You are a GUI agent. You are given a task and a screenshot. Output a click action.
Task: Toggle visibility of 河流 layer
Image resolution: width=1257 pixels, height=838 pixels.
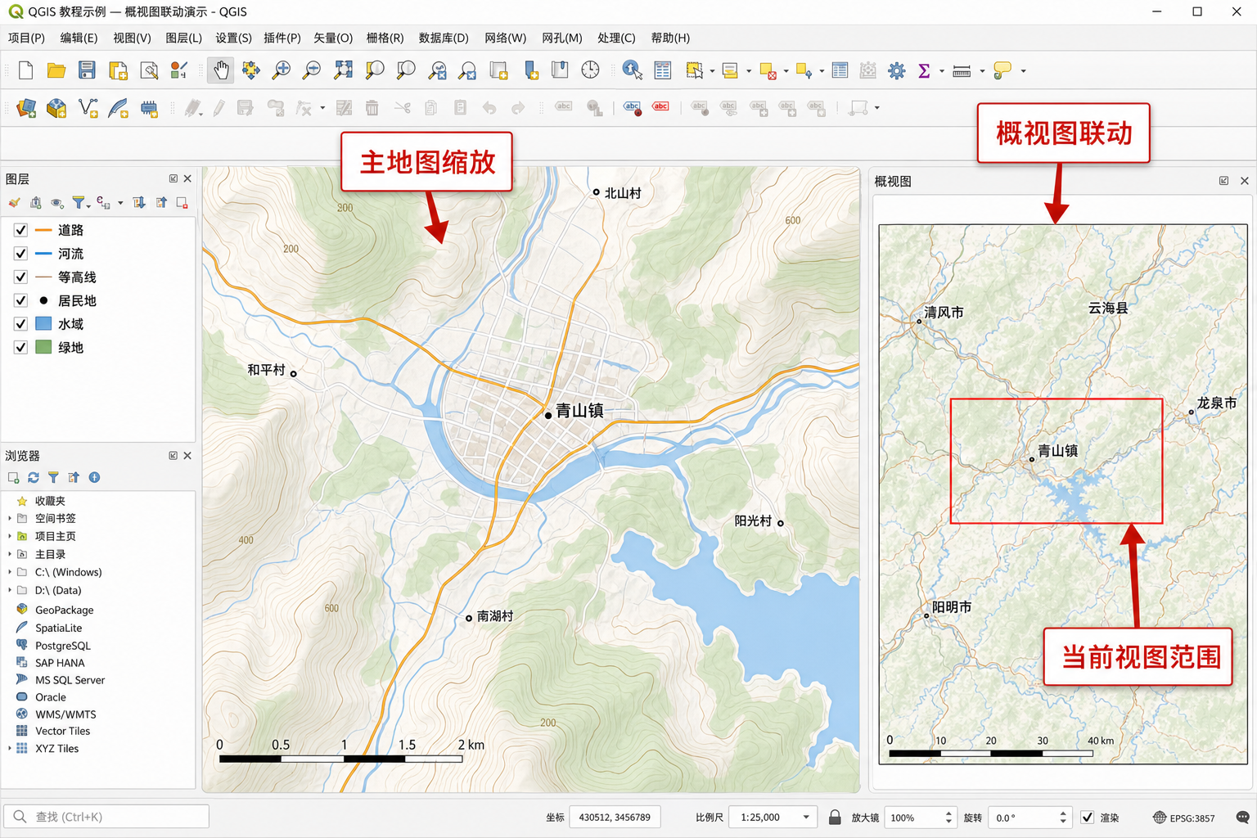(20, 254)
